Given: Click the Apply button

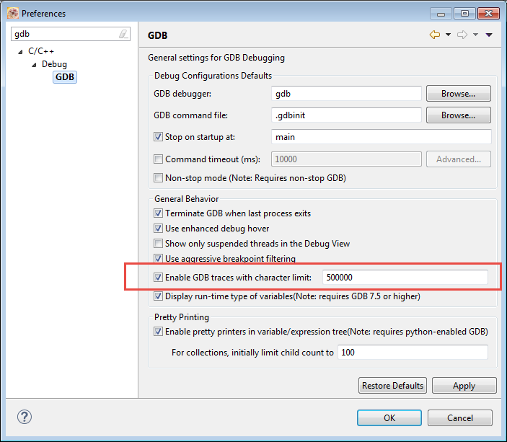Looking at the screenshot, I should pos(464,386).
